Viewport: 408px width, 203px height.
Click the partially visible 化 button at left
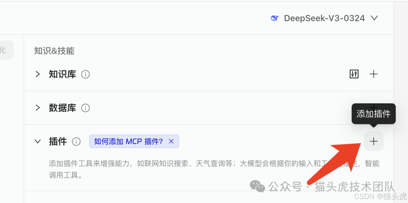[6, 50]
